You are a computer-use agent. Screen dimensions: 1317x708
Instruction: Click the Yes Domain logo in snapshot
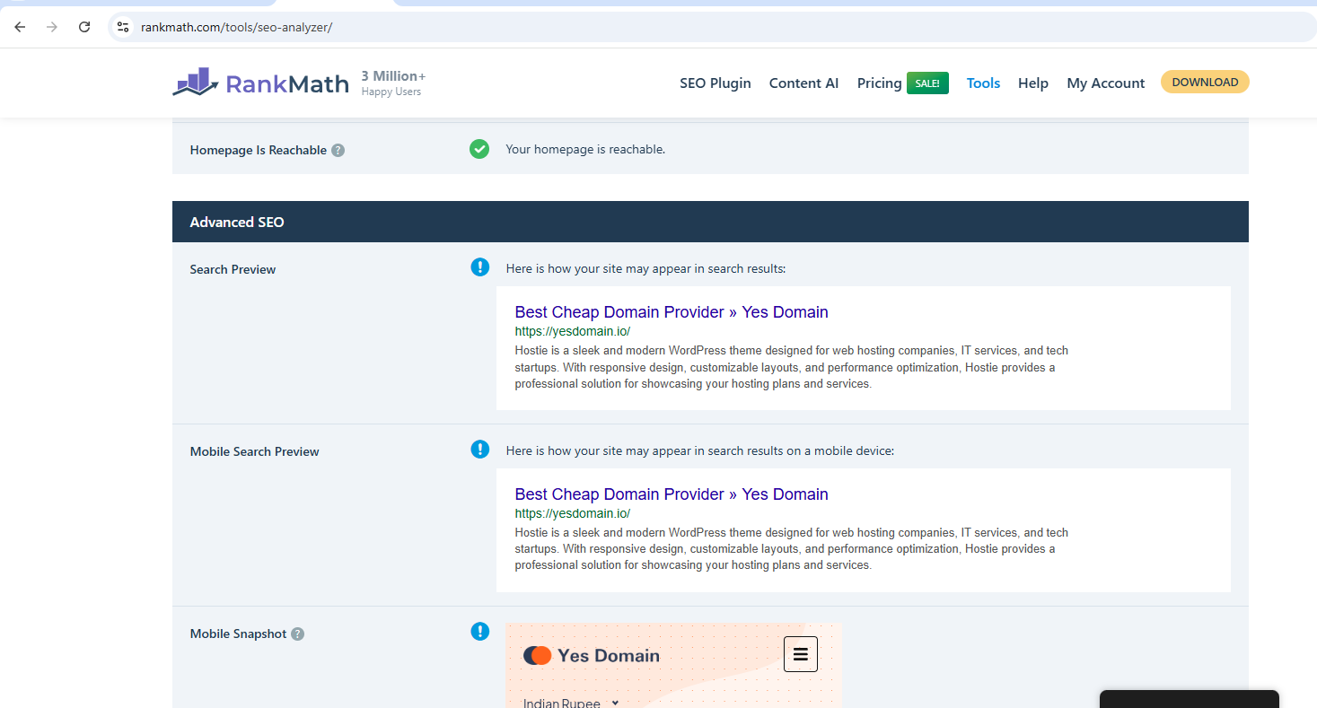coord(592,656)
